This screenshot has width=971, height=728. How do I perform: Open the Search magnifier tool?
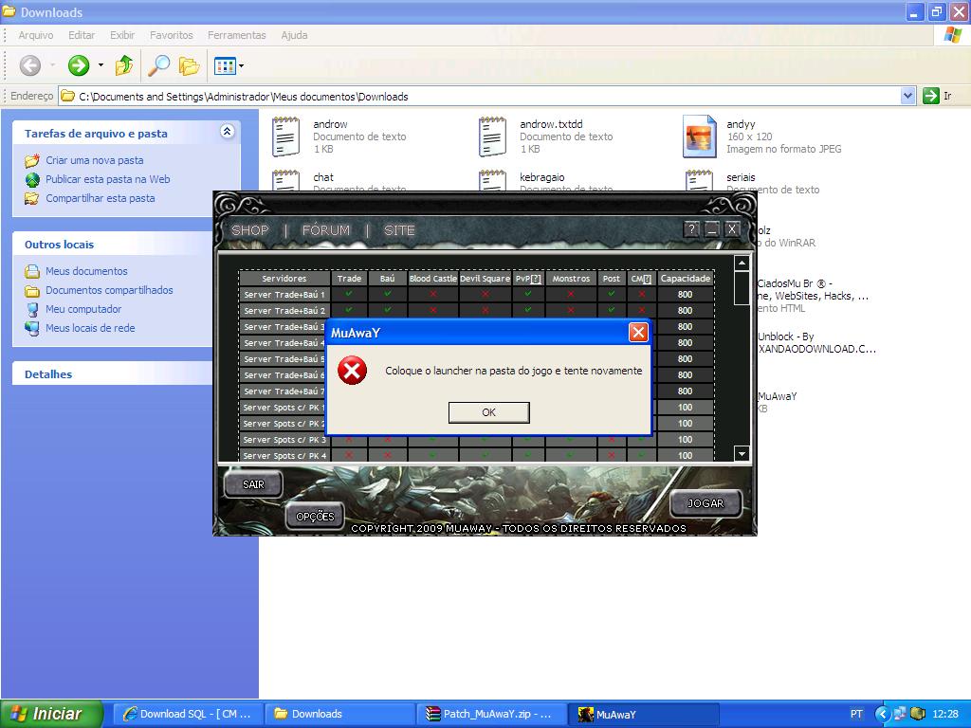pos(158,65)
